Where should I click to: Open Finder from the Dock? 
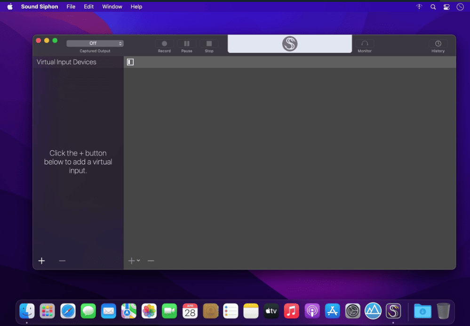coord(27,311)
